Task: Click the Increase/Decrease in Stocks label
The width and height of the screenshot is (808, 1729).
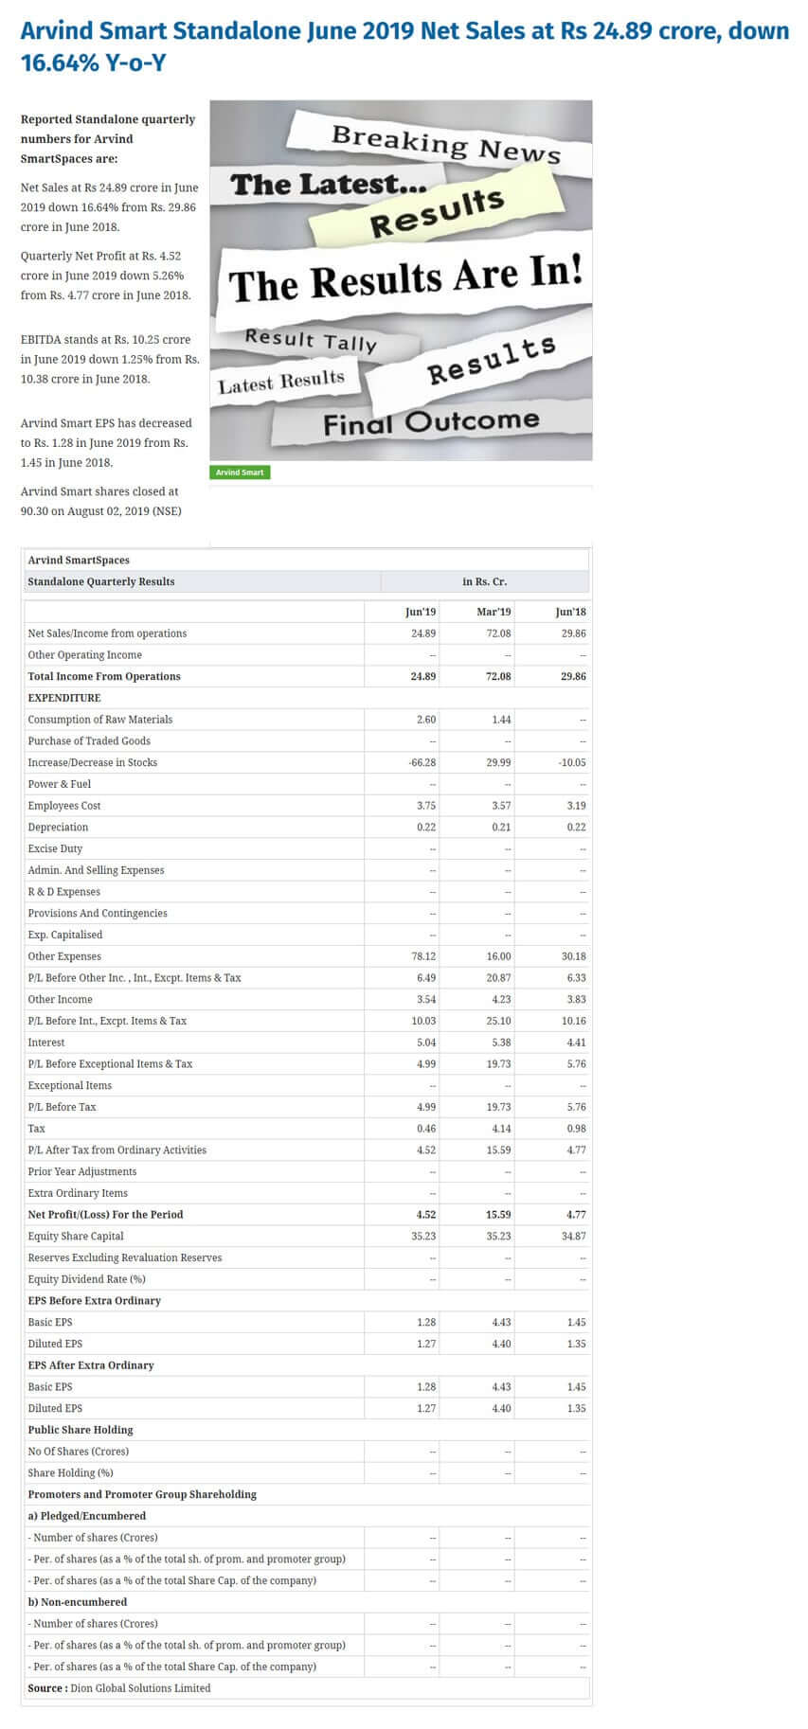Action: pos(93,762)
